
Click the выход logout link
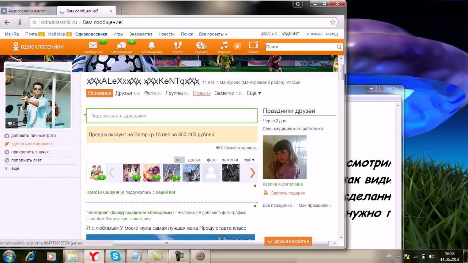pos(332,34)
